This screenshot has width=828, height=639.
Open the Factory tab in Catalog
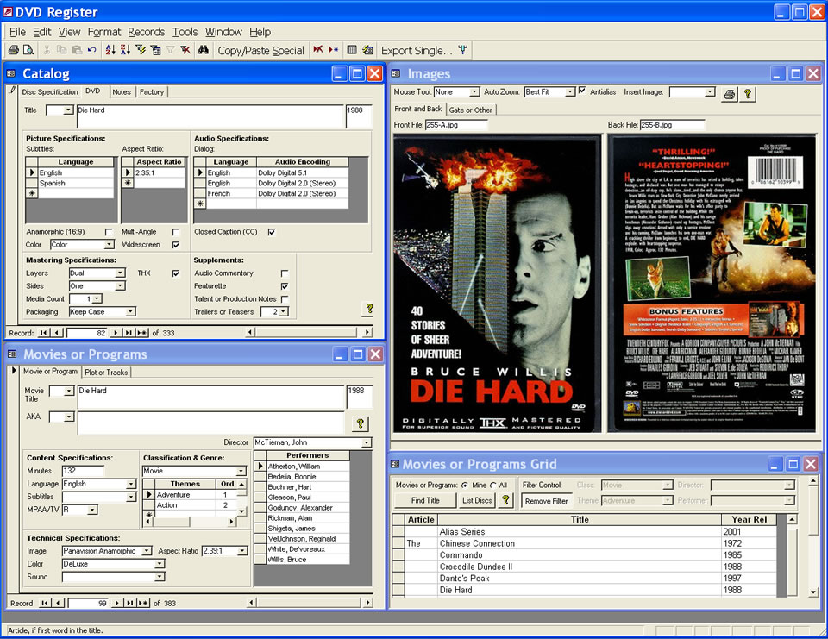[152, 92]
